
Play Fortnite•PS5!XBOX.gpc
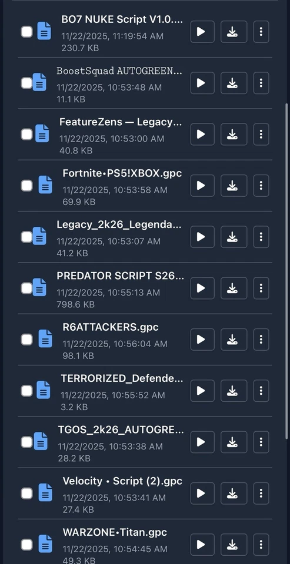tap(202, 186)
